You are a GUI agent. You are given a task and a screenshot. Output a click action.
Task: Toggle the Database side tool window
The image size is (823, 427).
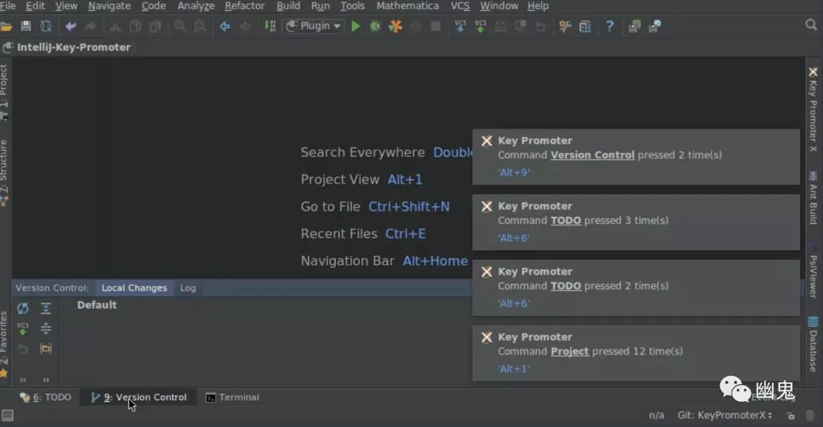pyautogui.click(x=813, y=345)
